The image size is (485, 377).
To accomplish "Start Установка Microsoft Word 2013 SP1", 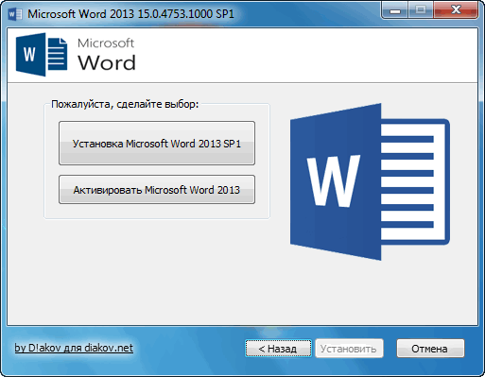I will click(157, 144).
